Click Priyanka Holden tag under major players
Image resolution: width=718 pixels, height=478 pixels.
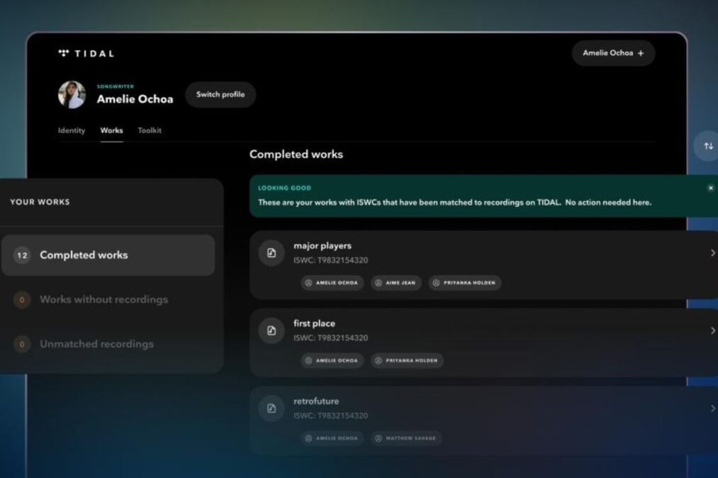pos(465,283)
